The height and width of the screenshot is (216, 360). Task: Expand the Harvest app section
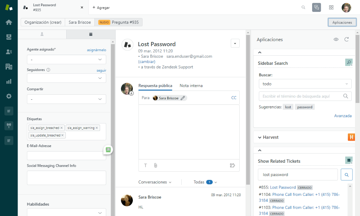(260, 137)
